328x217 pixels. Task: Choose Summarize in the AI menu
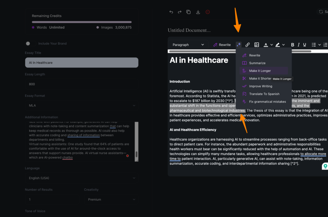point(257,63)
